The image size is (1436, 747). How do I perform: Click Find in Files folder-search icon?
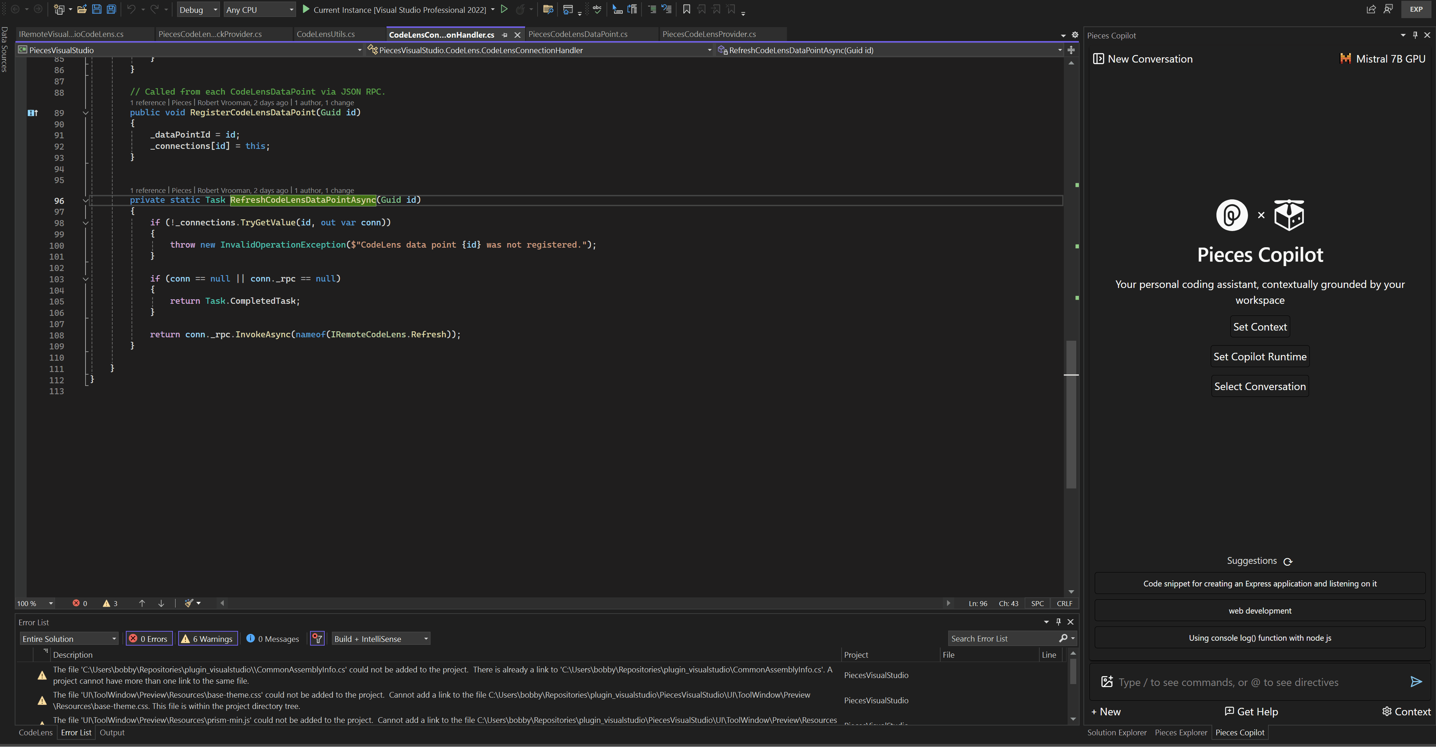tap(548, 9)
